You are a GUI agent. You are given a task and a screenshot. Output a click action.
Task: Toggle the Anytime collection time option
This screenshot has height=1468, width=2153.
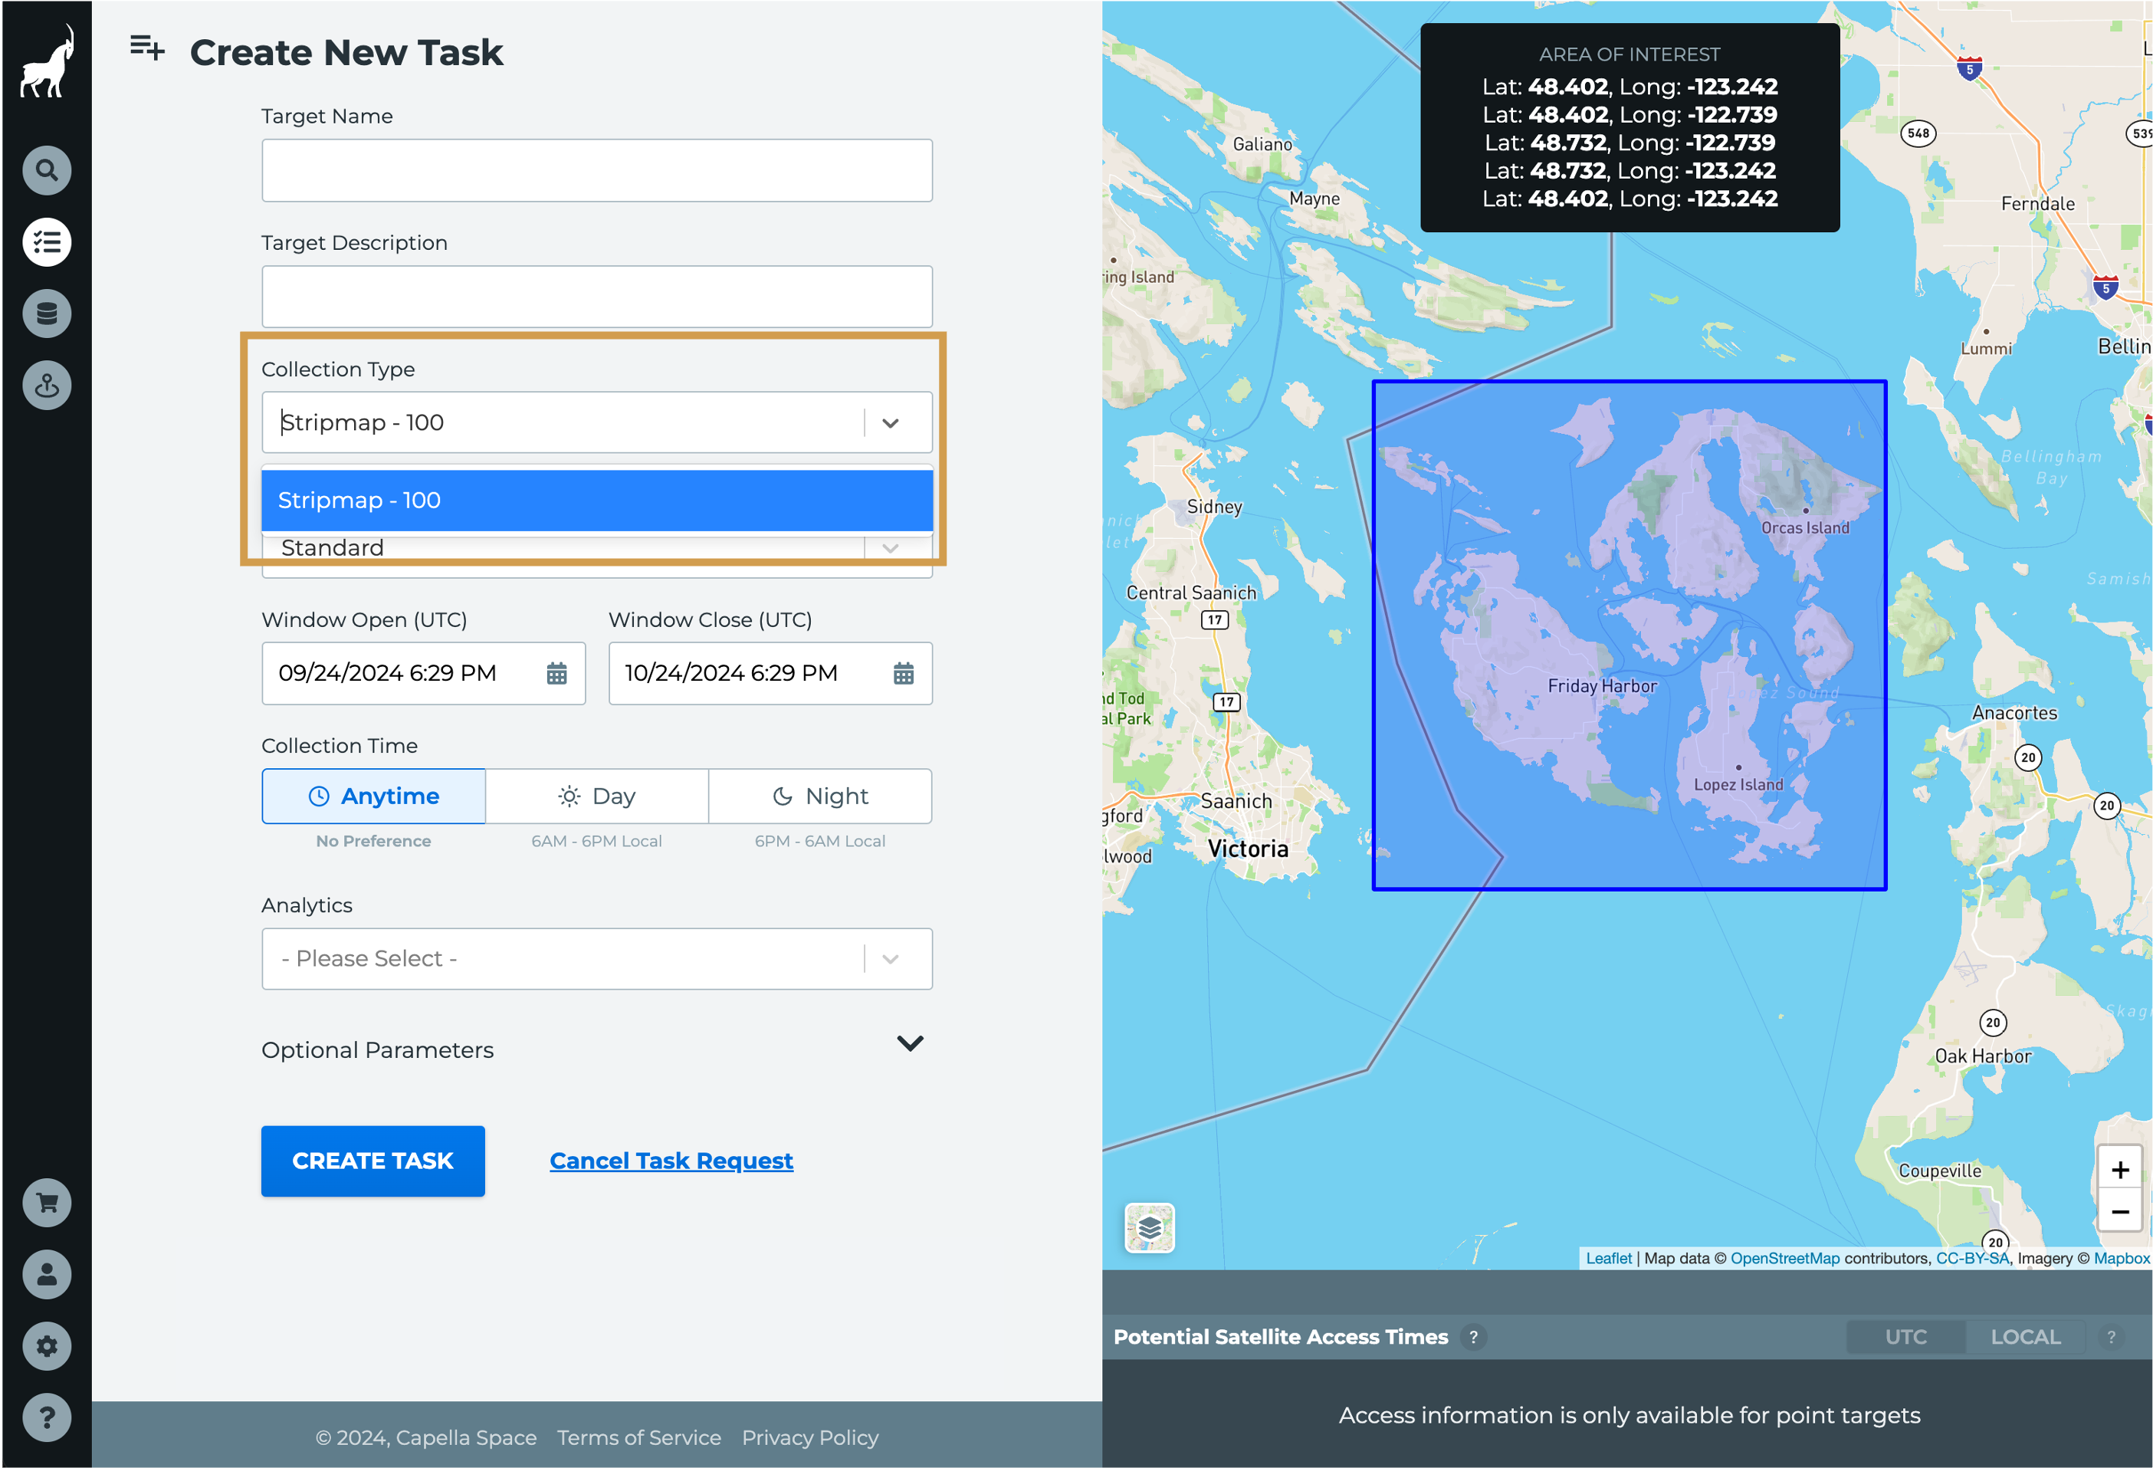(x=373, y=797)
